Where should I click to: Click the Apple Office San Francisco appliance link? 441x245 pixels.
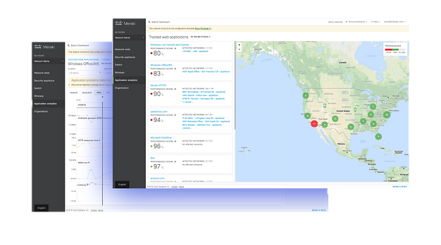pos(206,72)
